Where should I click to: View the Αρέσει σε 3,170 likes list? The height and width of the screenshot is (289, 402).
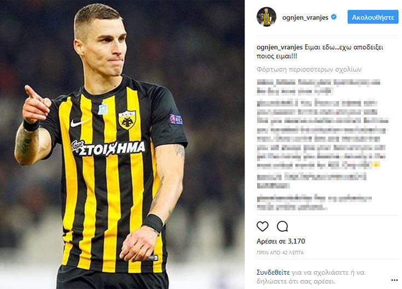point(281,241)
